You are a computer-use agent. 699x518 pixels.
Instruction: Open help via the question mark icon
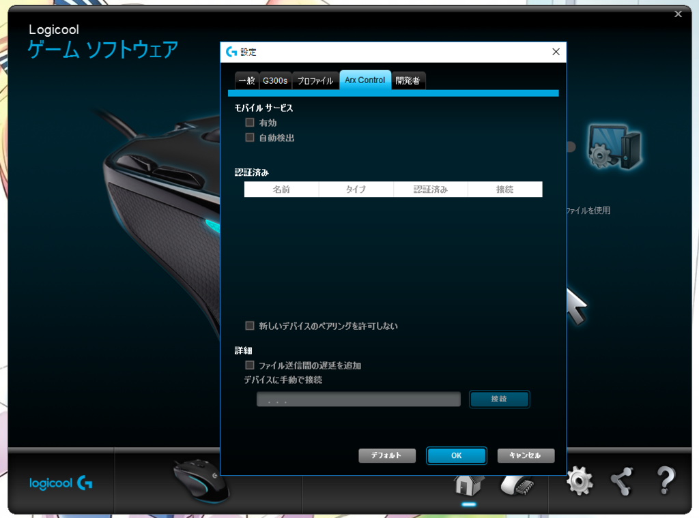pos(666,481)
